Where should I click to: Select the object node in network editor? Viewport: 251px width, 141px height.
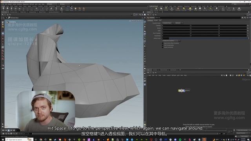click(181, 90)
